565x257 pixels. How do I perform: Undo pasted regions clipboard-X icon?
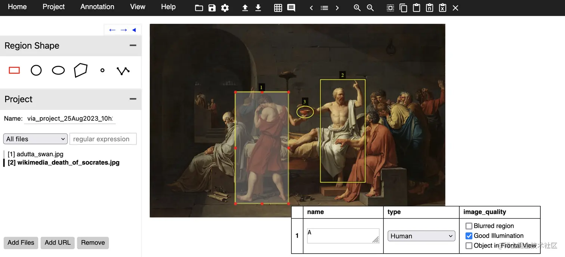442,8
